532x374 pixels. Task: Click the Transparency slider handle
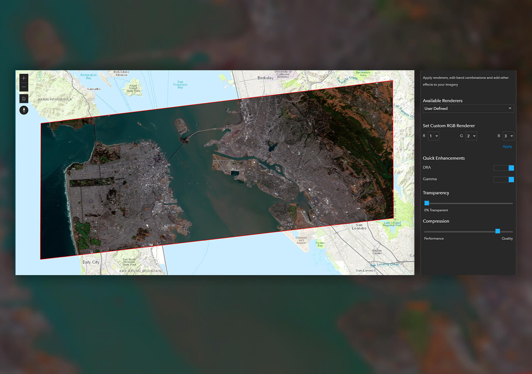(x=426, y=203)
